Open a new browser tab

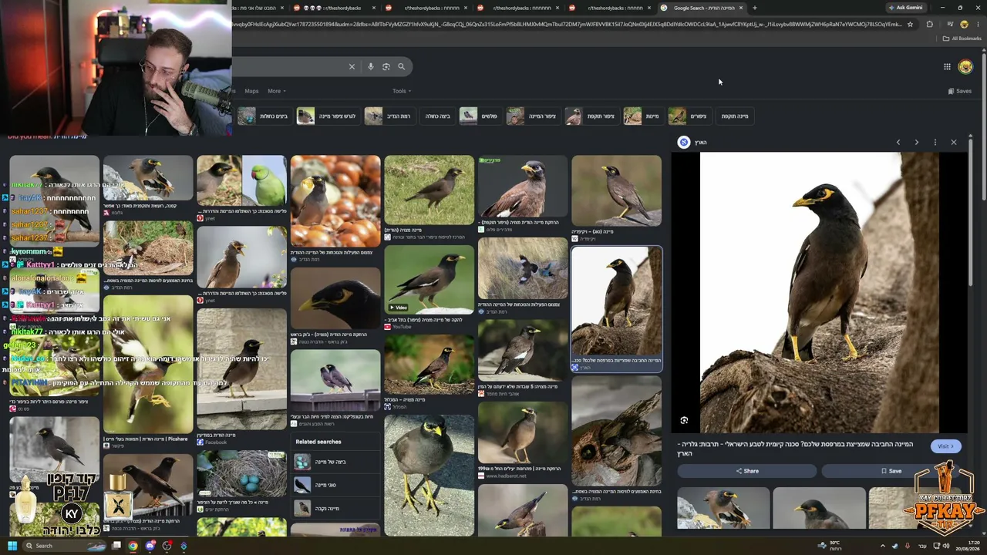(x=755, y=8)
